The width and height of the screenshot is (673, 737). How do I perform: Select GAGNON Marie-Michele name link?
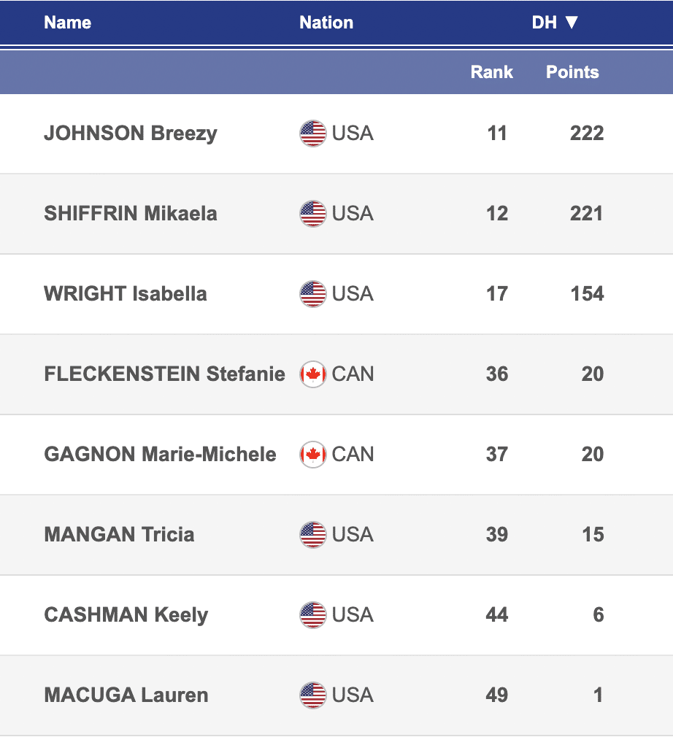[x=160, y=455]
